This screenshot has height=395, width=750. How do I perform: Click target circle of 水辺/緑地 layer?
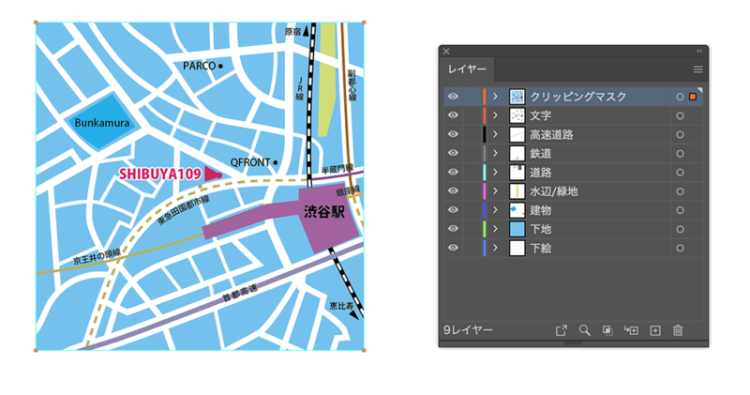(x=680, y=191)
